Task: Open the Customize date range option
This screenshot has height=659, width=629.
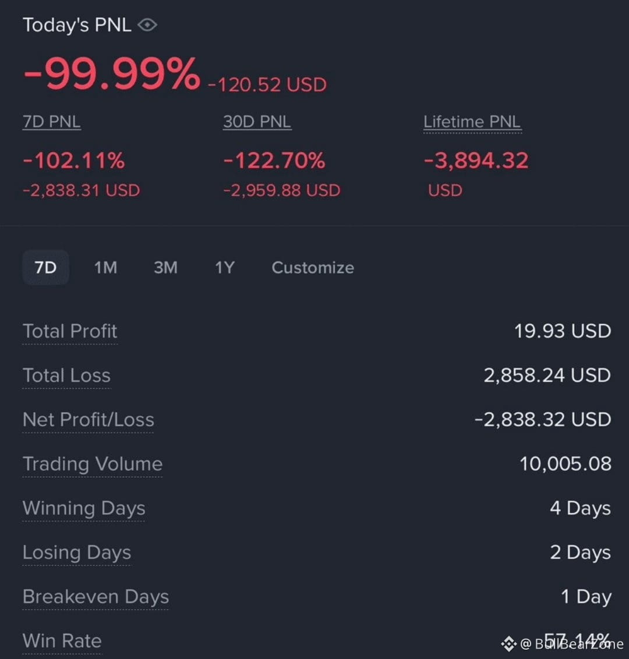Action: pos(313,268)
